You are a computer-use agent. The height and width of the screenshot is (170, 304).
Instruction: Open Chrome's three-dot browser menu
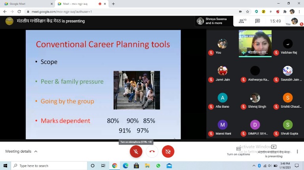click(x=300, y=12)
